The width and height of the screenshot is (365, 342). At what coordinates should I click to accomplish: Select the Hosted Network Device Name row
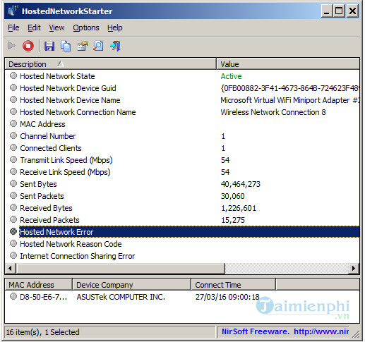click(182, 100)
